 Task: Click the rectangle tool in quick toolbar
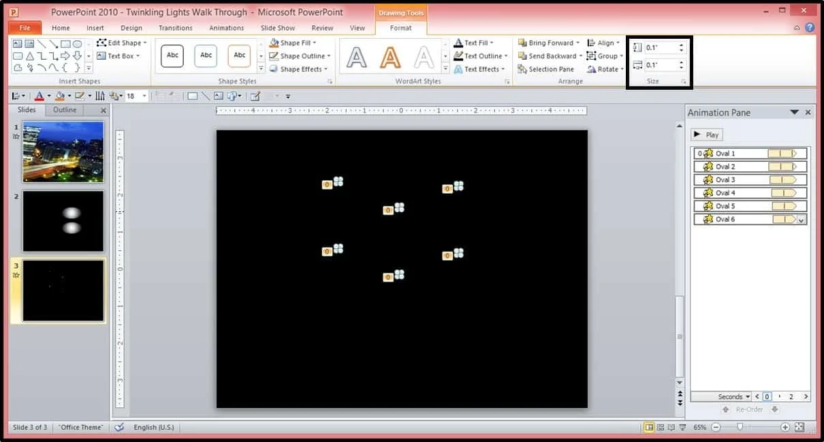[x=193, y=97]
